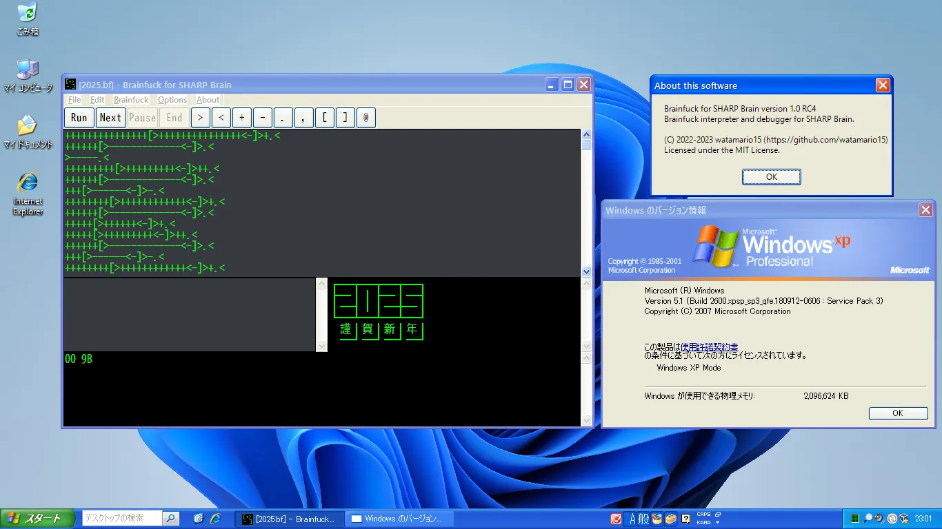Click OK in Windows version info dialog
Image resolution: width=942 pixels, height=529 pixels.
(898, 413)
